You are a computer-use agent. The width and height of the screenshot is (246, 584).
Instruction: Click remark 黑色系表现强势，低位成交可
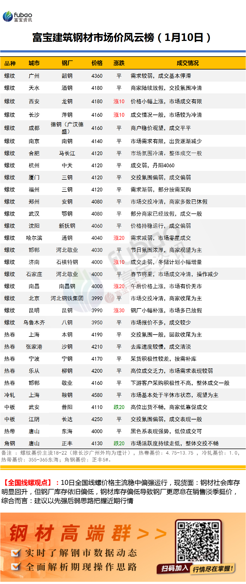(x=166, y=431)
